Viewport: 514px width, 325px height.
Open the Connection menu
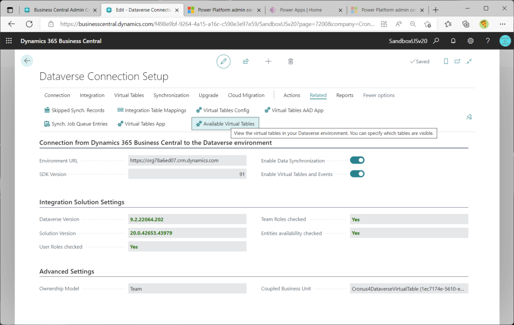(x=57, y=95)
